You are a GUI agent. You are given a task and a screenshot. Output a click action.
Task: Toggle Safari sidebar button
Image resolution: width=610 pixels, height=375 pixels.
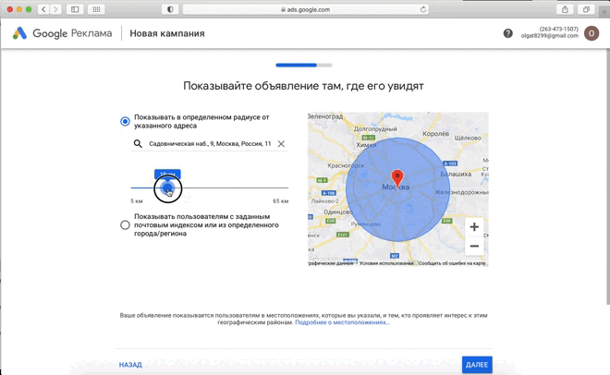coord(75,9)
